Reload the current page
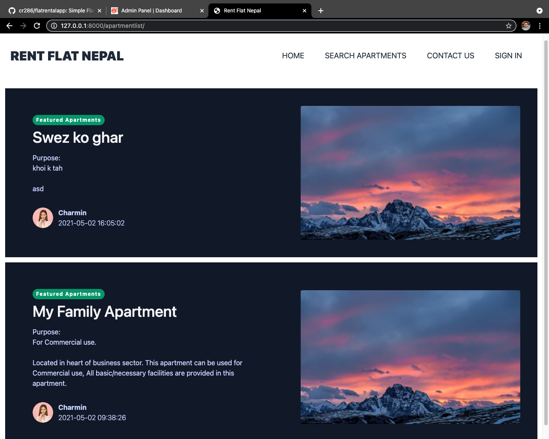Viewport: 549px width, 439px height. pos(37,26)
